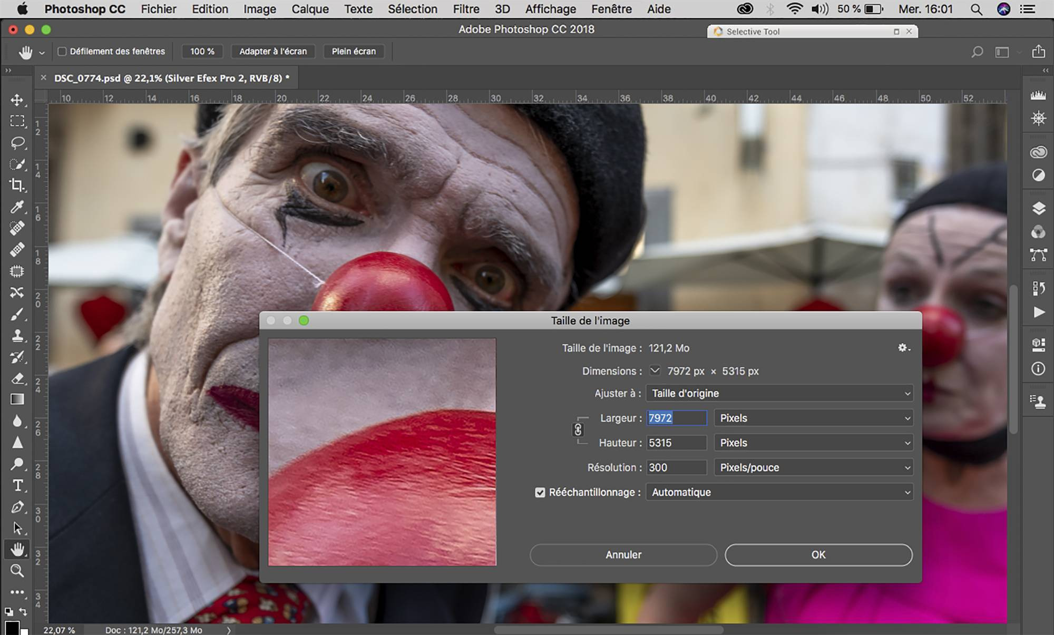1054x635 pixels.
Task: Click the Largeur input field
Action: (x=677, y=418)
